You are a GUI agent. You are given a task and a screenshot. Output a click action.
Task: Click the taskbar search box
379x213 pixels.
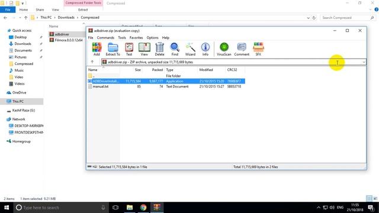click(60, 208)
